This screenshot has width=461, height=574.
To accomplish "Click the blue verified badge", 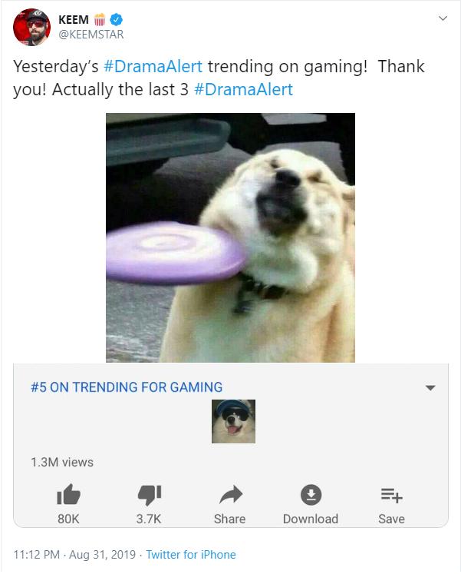I will [117, 19].
